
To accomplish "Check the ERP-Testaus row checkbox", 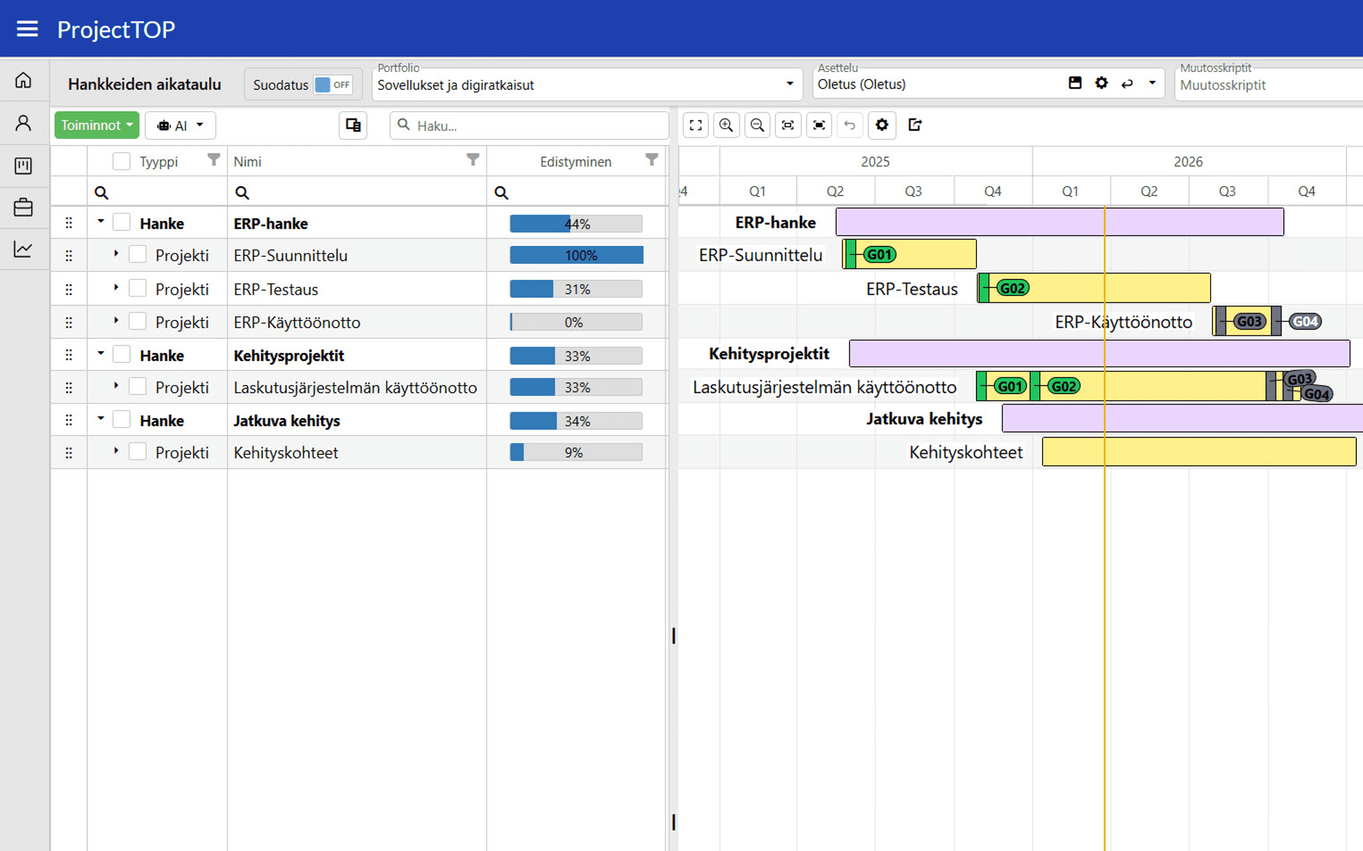I will [x=137, y=288].
